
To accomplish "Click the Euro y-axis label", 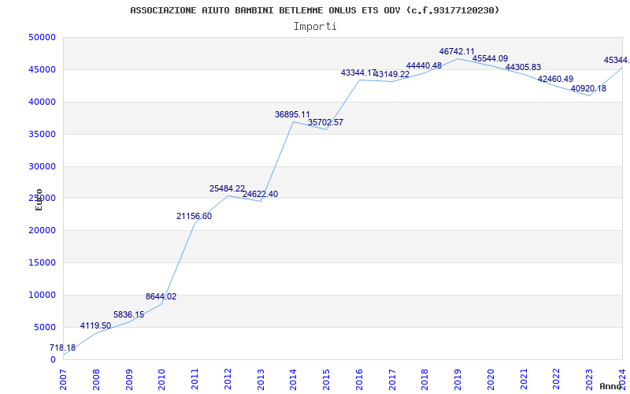I will point(39,199).
